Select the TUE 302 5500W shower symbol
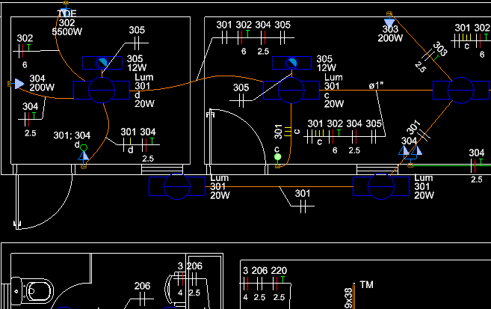491x309 pixels. 64,12
